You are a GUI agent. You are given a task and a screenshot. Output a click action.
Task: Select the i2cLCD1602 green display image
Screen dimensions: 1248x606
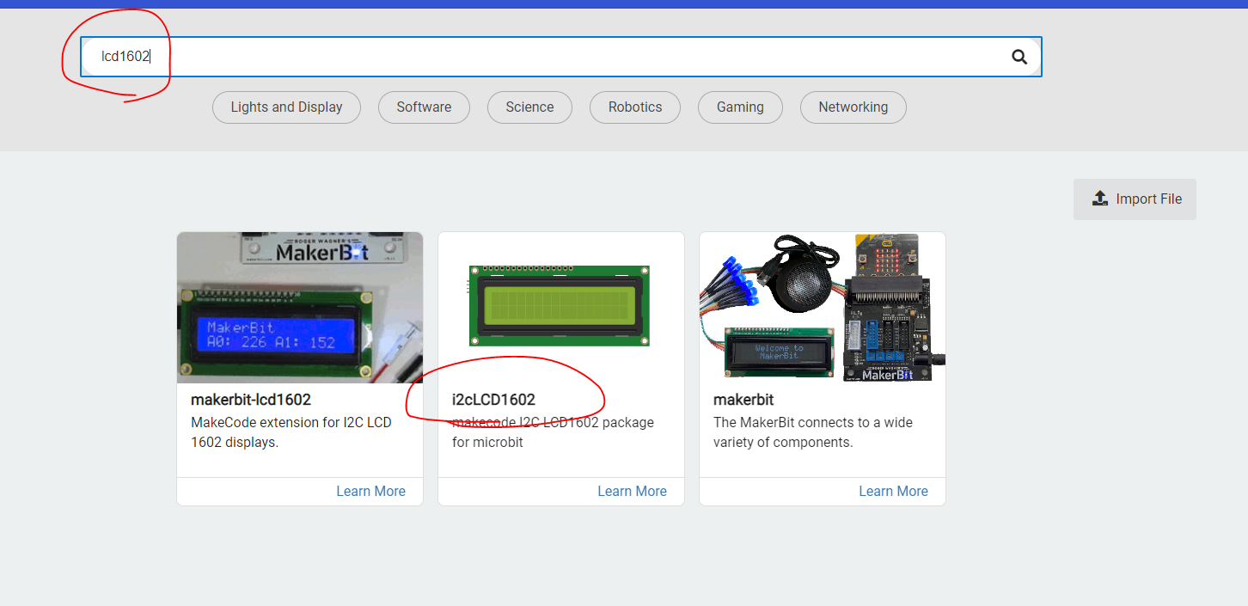pyautogui.click(x=560, y=306)
